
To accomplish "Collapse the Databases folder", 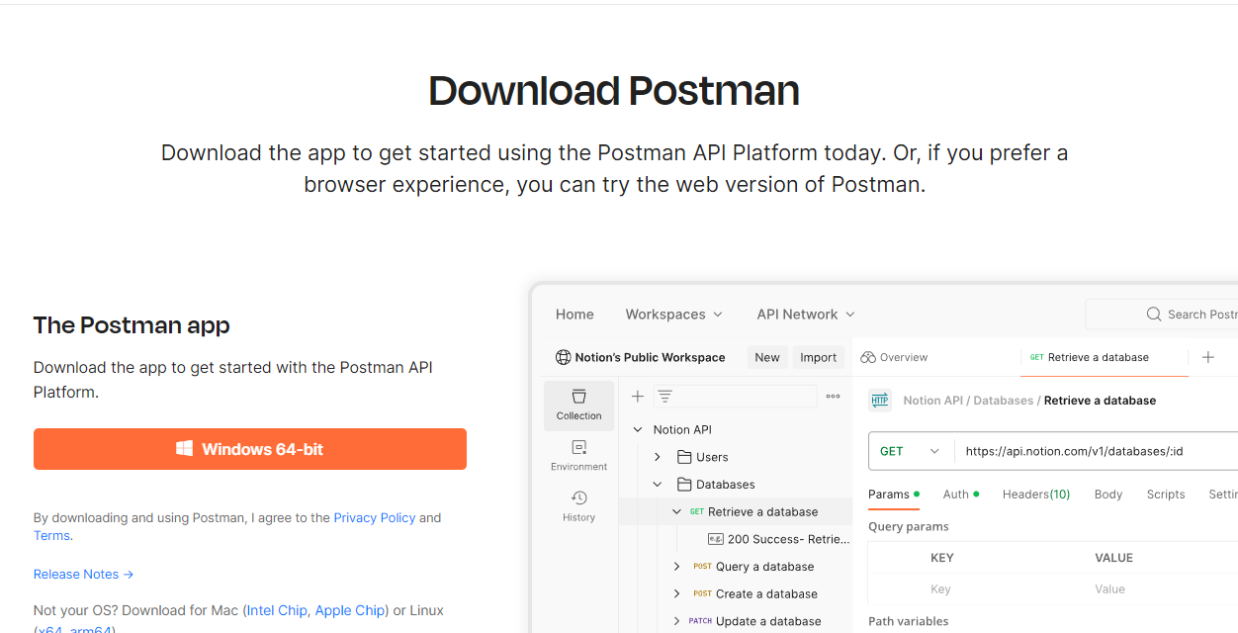I will pyautogui.click(x=658, y=485).
